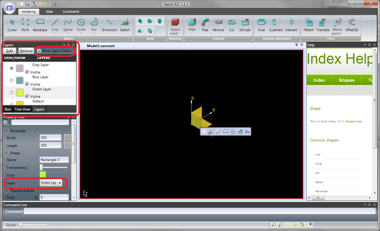
Task: Switch to the Tree View panel tab
Action: tap(23, 109)
